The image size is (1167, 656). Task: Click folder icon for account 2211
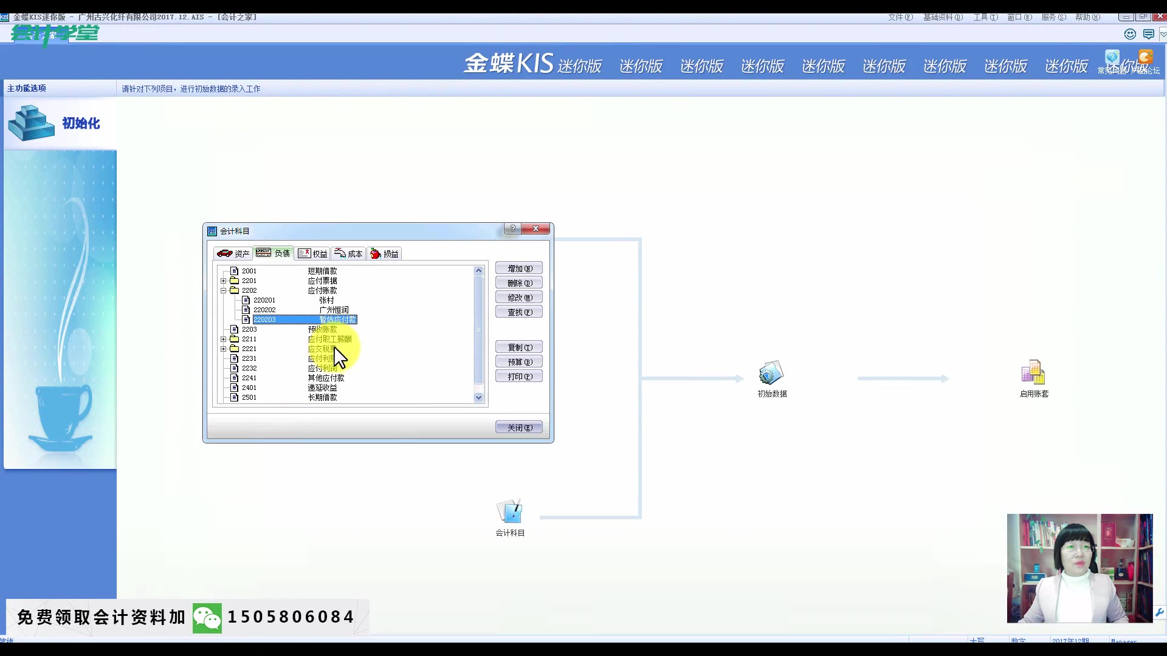[234, 339]
